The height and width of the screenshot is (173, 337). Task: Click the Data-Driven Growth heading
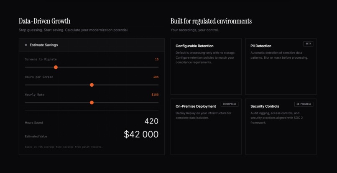point(44,21)
